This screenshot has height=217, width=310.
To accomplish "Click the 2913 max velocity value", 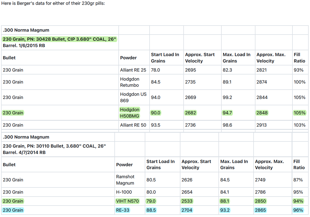I will pos(262,125).
